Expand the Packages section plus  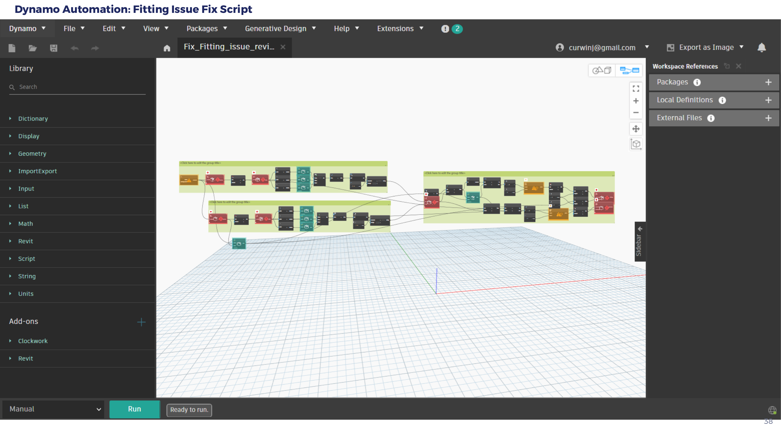768,83
